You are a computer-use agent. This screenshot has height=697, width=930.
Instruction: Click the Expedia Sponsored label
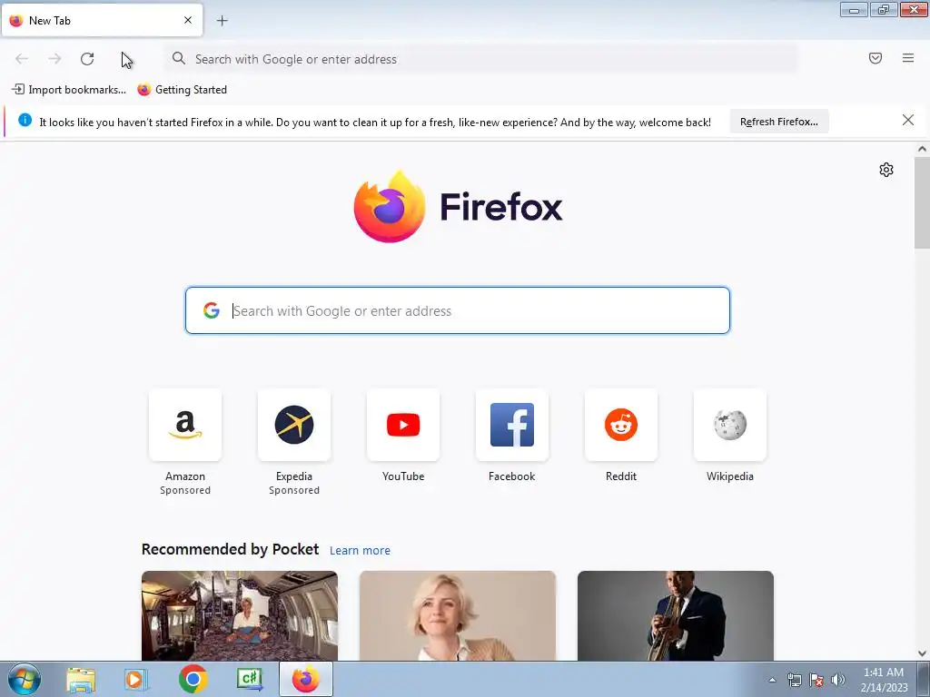(x=294, y=490)
